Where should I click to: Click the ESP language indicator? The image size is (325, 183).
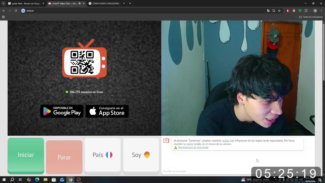[x=301, y=180]
